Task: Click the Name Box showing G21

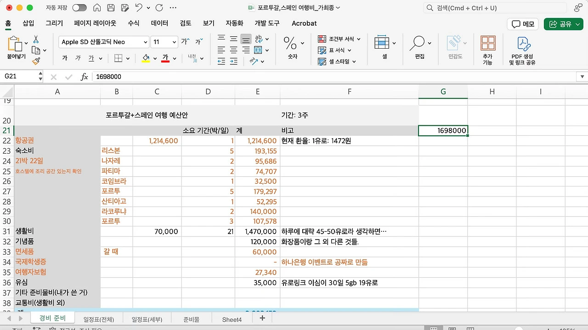Action: click(21, 77)
